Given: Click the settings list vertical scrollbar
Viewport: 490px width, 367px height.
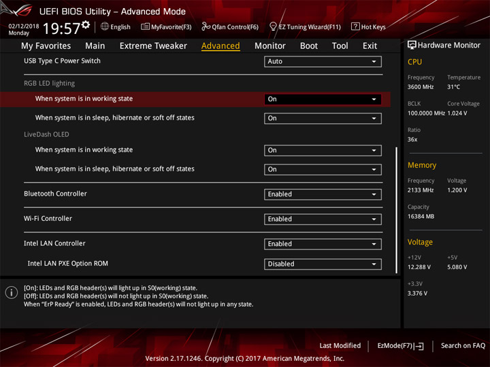Looking at the screenshot, I should point(397,210).
